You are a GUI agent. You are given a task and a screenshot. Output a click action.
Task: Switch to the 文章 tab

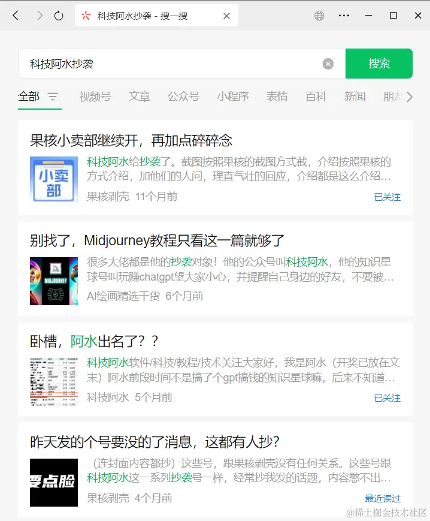pyautogui.click(x=140, y=97)
